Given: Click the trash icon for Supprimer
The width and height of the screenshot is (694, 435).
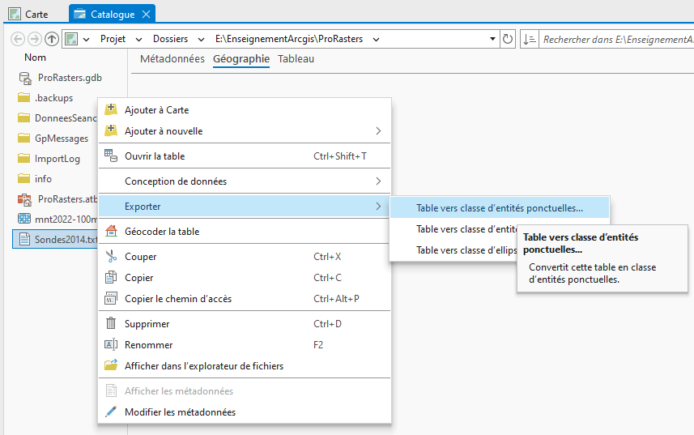Looking at the screenshot, I should click(x=111, y=324).
